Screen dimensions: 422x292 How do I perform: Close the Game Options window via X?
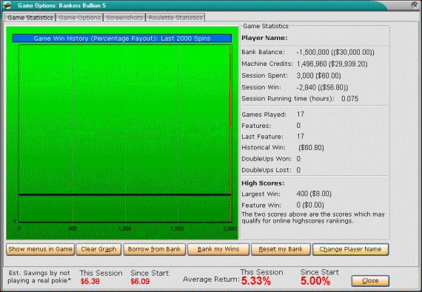click(415, 5)
